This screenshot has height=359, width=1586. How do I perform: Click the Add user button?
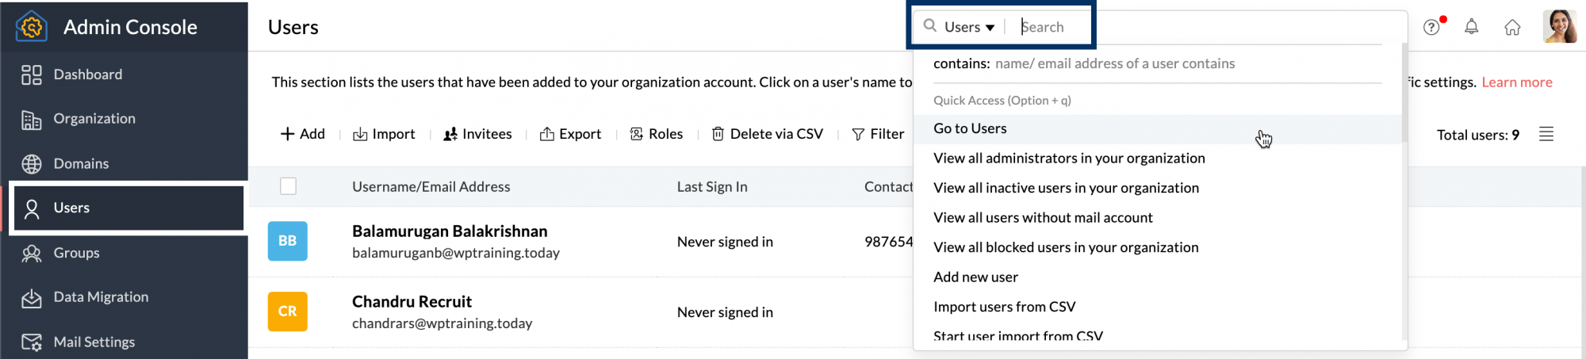tap(303, 134)
